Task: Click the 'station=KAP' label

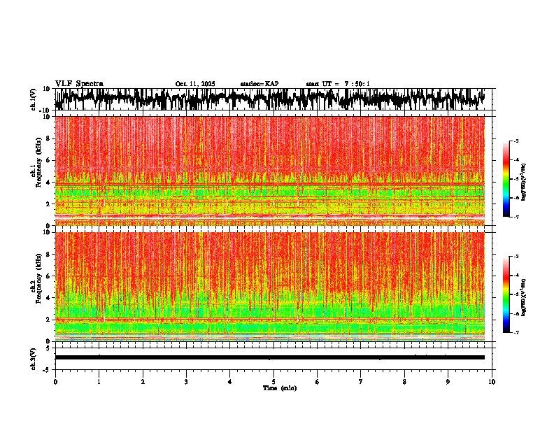Action: click(260, 84)
